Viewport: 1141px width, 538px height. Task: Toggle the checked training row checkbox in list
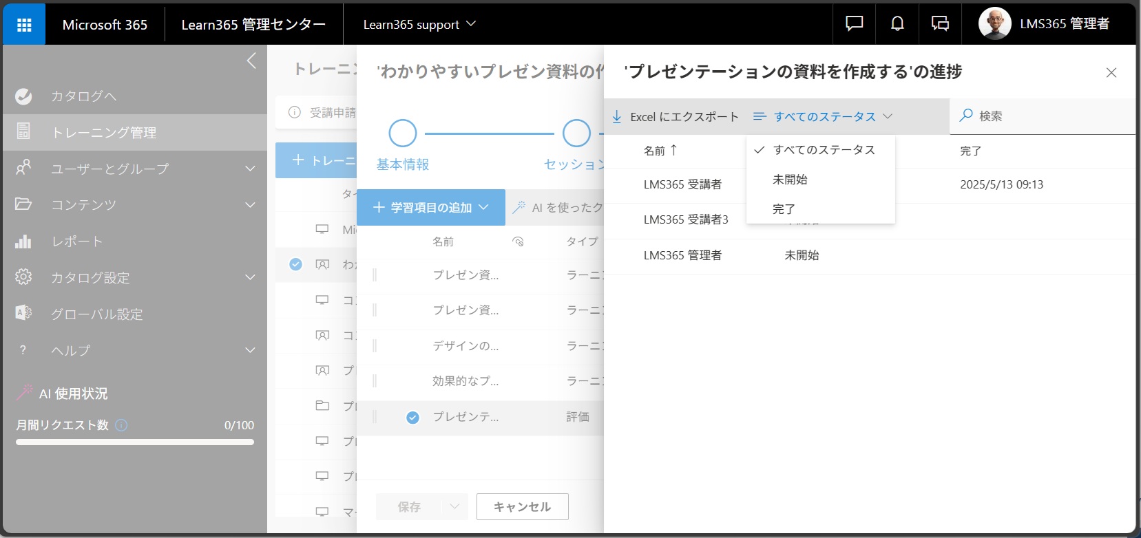pyautogui.click(x=295, y=264)
